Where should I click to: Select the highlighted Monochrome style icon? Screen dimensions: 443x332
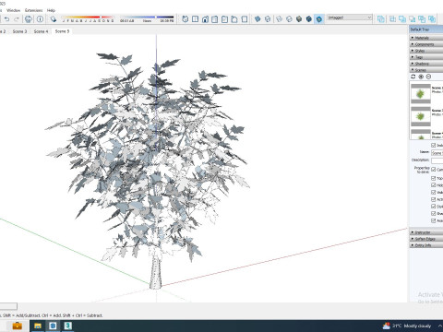pos(319,19)
